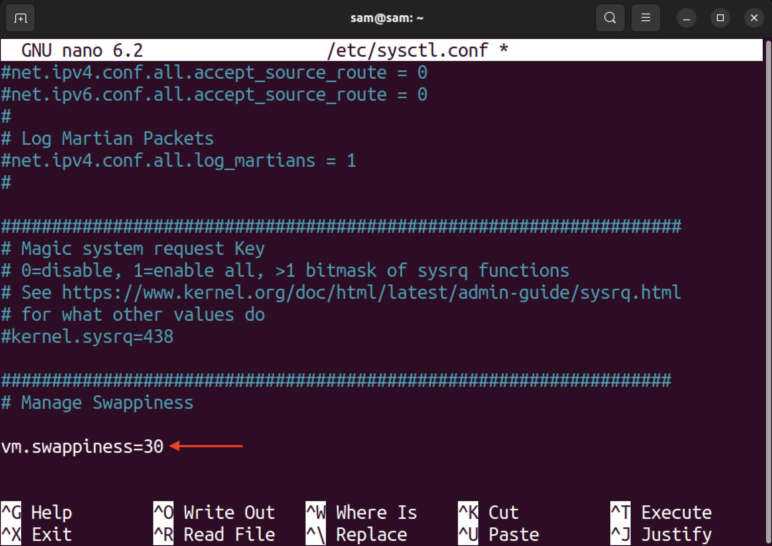
Task: Click the ^G Help shortcut
Action: coord(36,512)
